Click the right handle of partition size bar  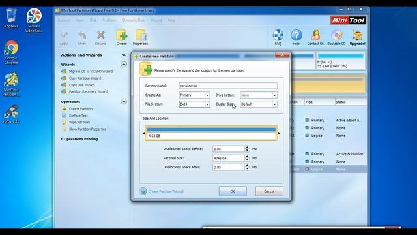(279, 133)
